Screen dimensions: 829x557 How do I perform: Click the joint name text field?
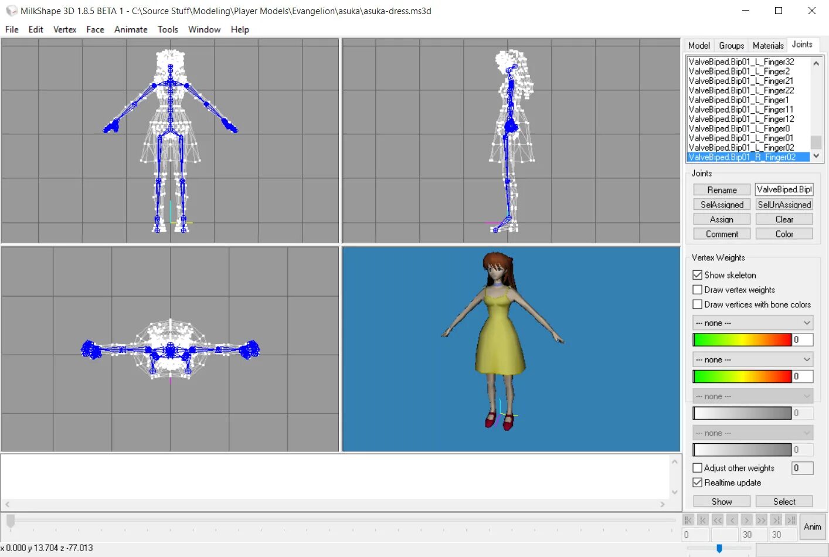tap(784, 189)
